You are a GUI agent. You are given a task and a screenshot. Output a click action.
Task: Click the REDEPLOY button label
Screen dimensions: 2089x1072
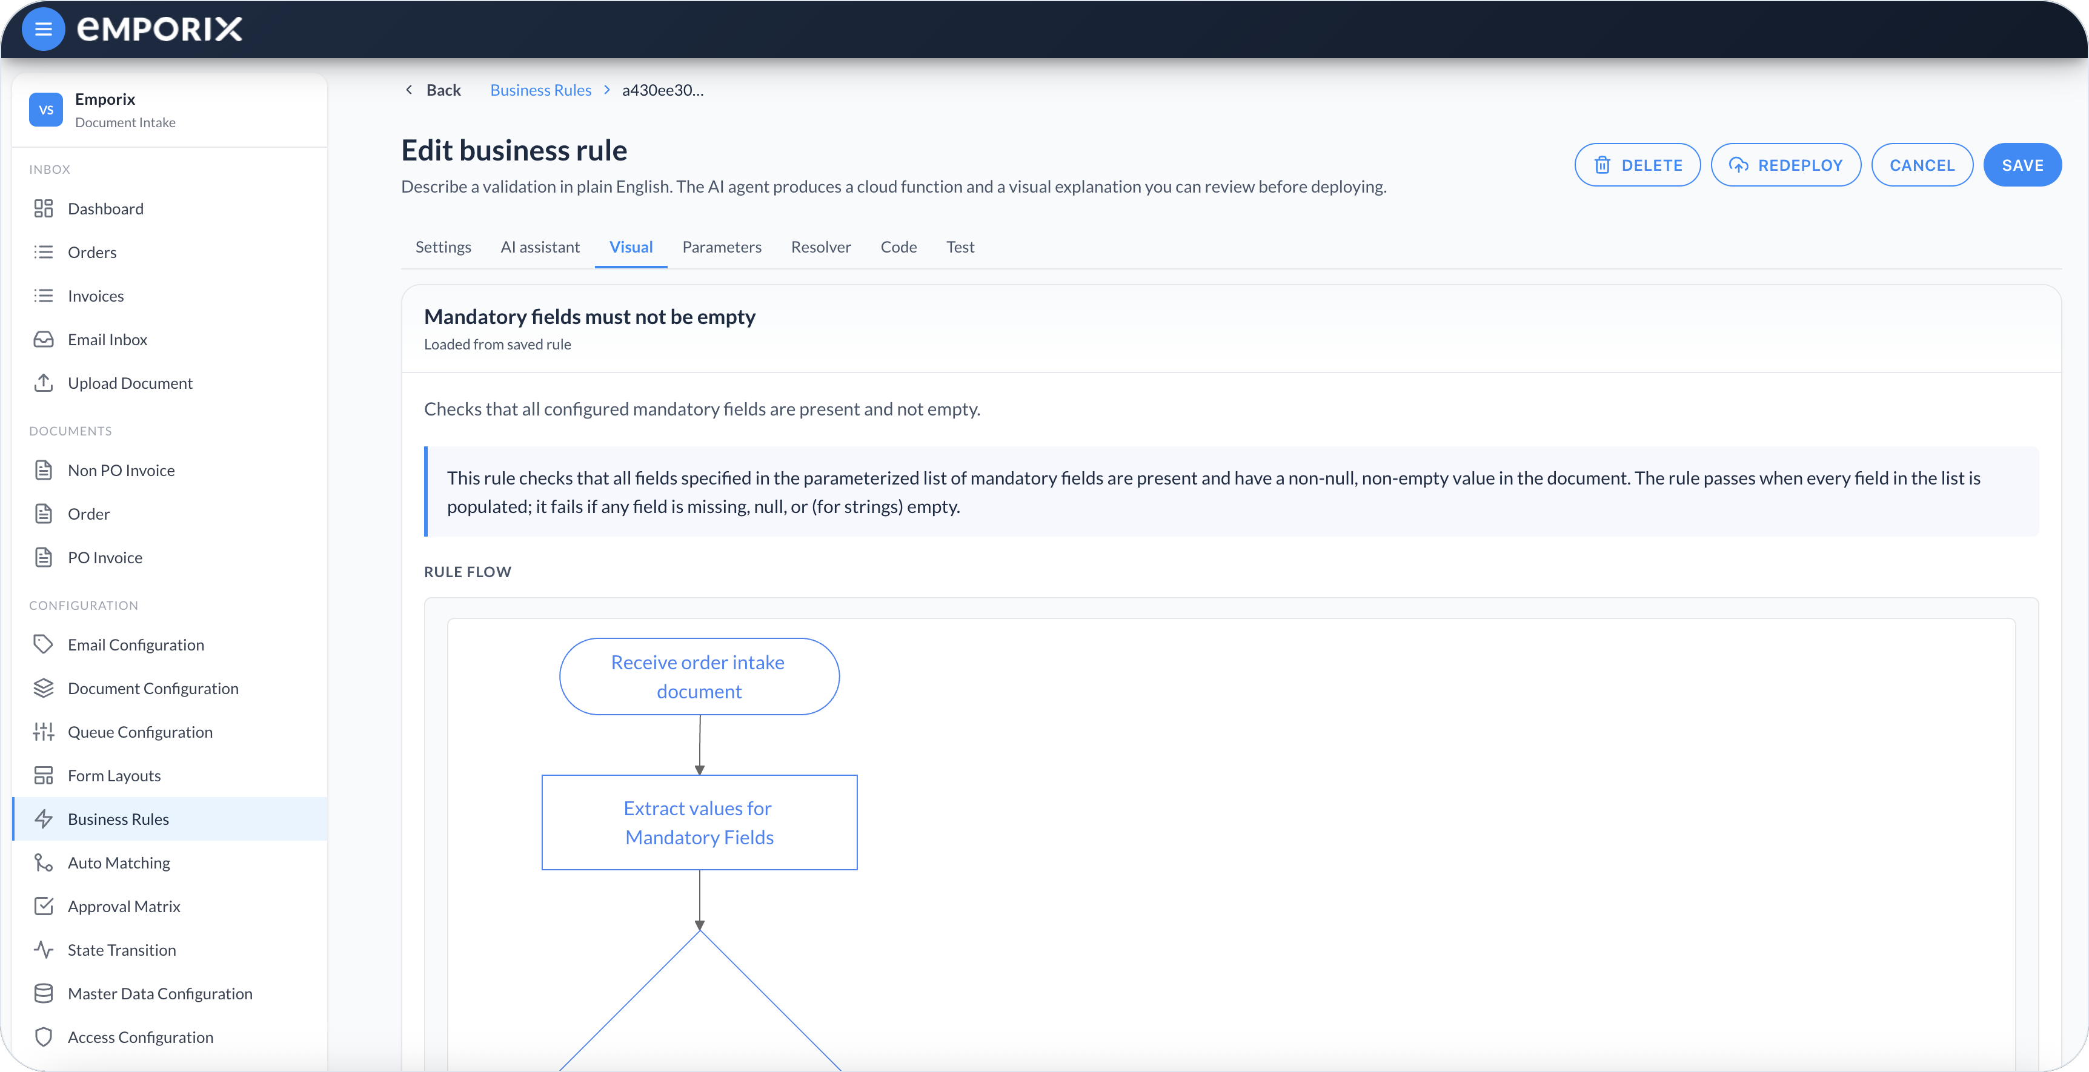1800,165
